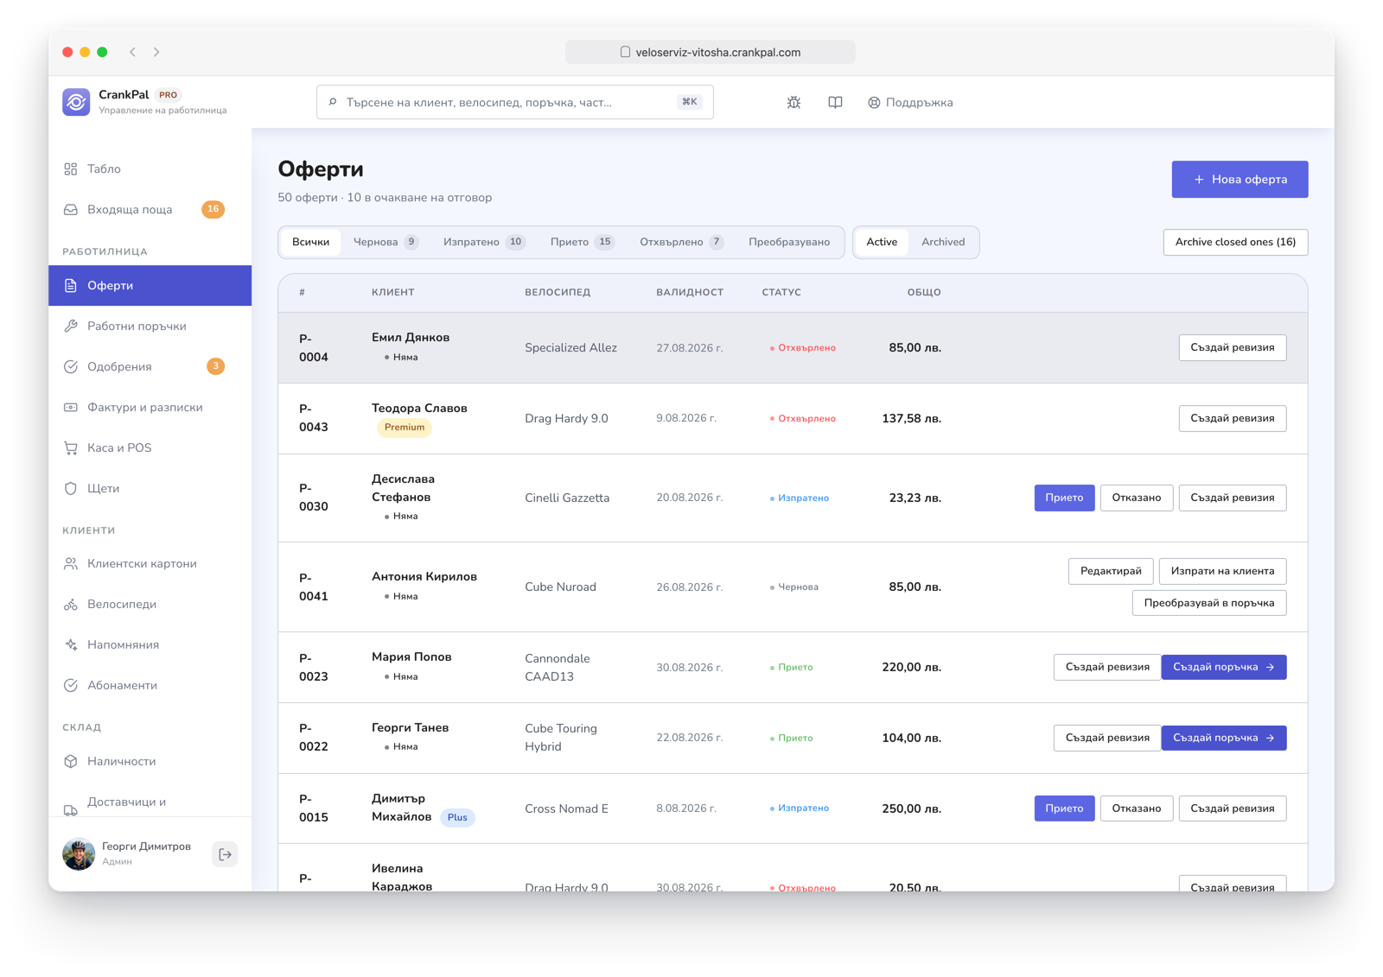Select the Всички tab

point(310,242)
